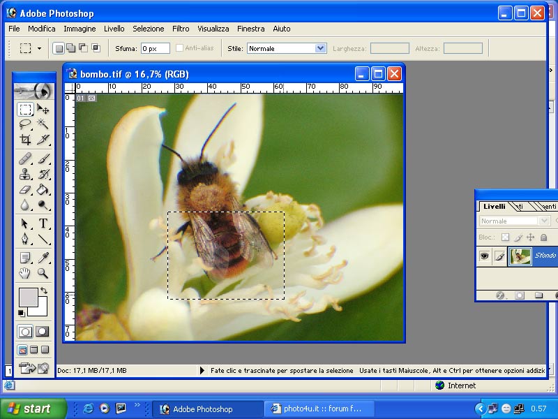The width and height of the screenshot is (558, 419).
Task: Select the Paint Bucket tool
Action: pos(43,189)
